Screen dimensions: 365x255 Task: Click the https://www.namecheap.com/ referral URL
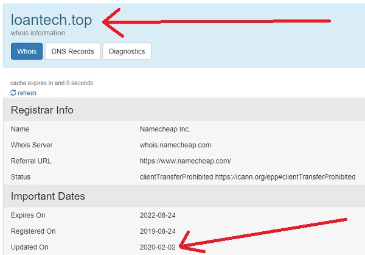[186, 161]
